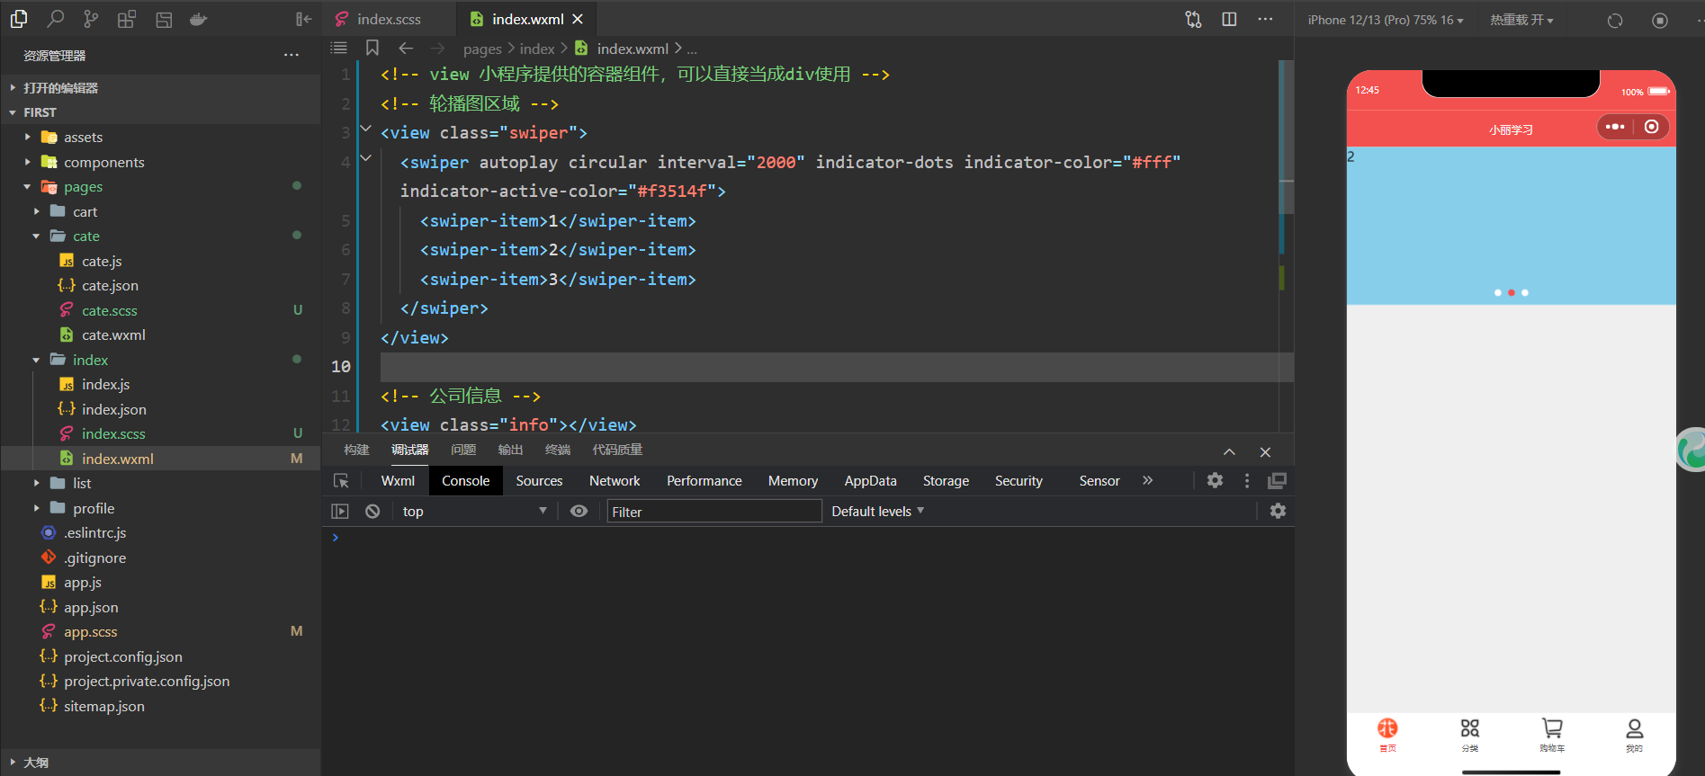Open the Explorer files icon in activity bar
Viewport: 1705px width, 776px height.
coord(19,19)
